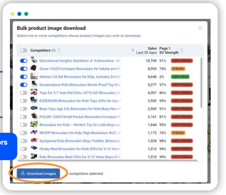The width and height of the screenshot is (226, 195).
Task: Click the Download images button
Action: [x=38, y=174]
